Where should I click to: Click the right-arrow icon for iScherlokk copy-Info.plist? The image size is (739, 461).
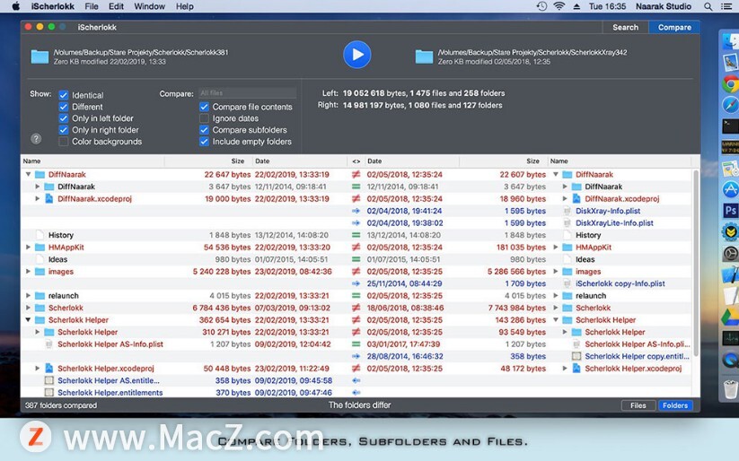356,283
